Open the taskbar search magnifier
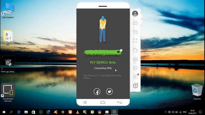The height and width of the screenshot is (115, 205). click(x=11, y=112)
